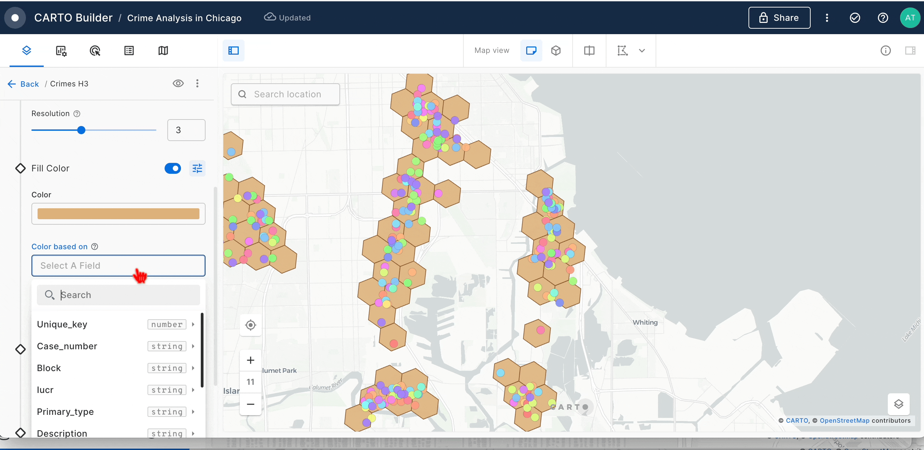
Task: Open the OpenStreetMap attribution link
Action: [x=844, y=421]
